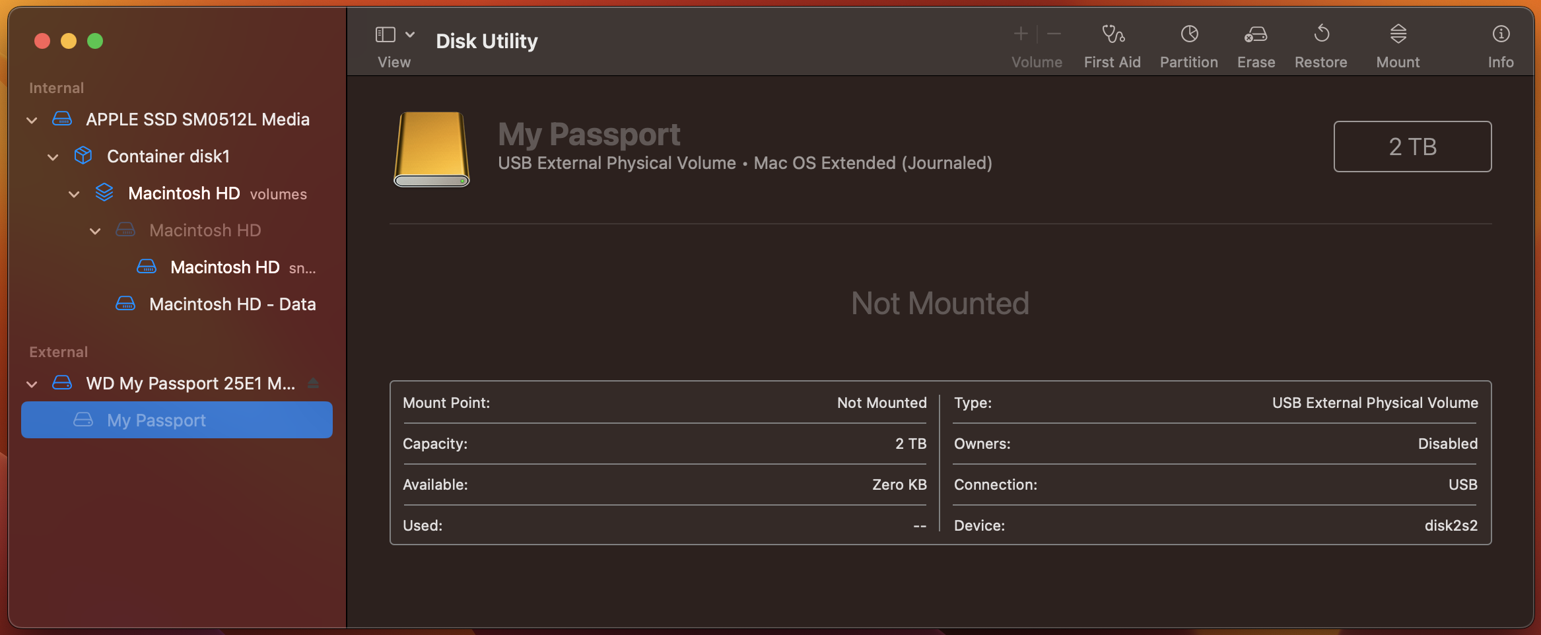Click the 2 TB capacity box

pyautogui.click(x=1412, y=147)
